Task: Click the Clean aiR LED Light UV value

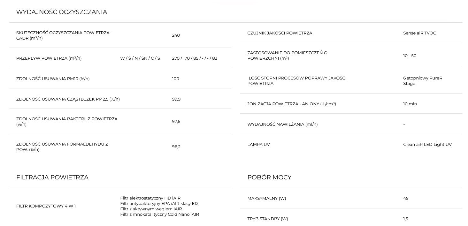Action: point(427,145)
